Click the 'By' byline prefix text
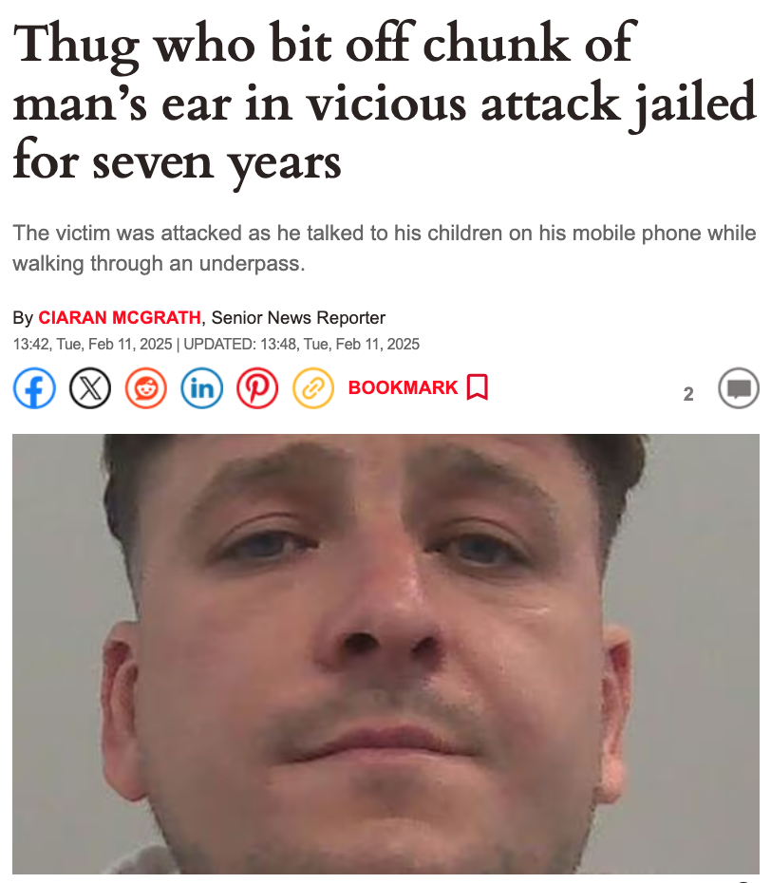Screen dimensions: 771x883 click(23, 318)
